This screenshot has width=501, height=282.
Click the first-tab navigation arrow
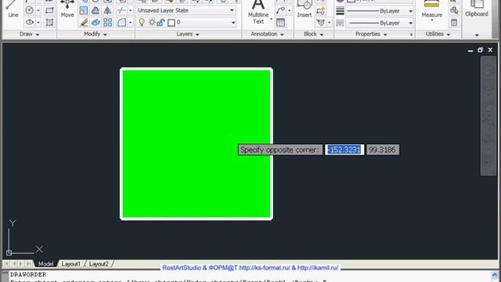click(6, 264)
